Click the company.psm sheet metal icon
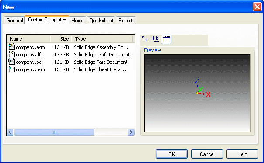Screen dimensions: 264x163 click(x=12, y=69)
